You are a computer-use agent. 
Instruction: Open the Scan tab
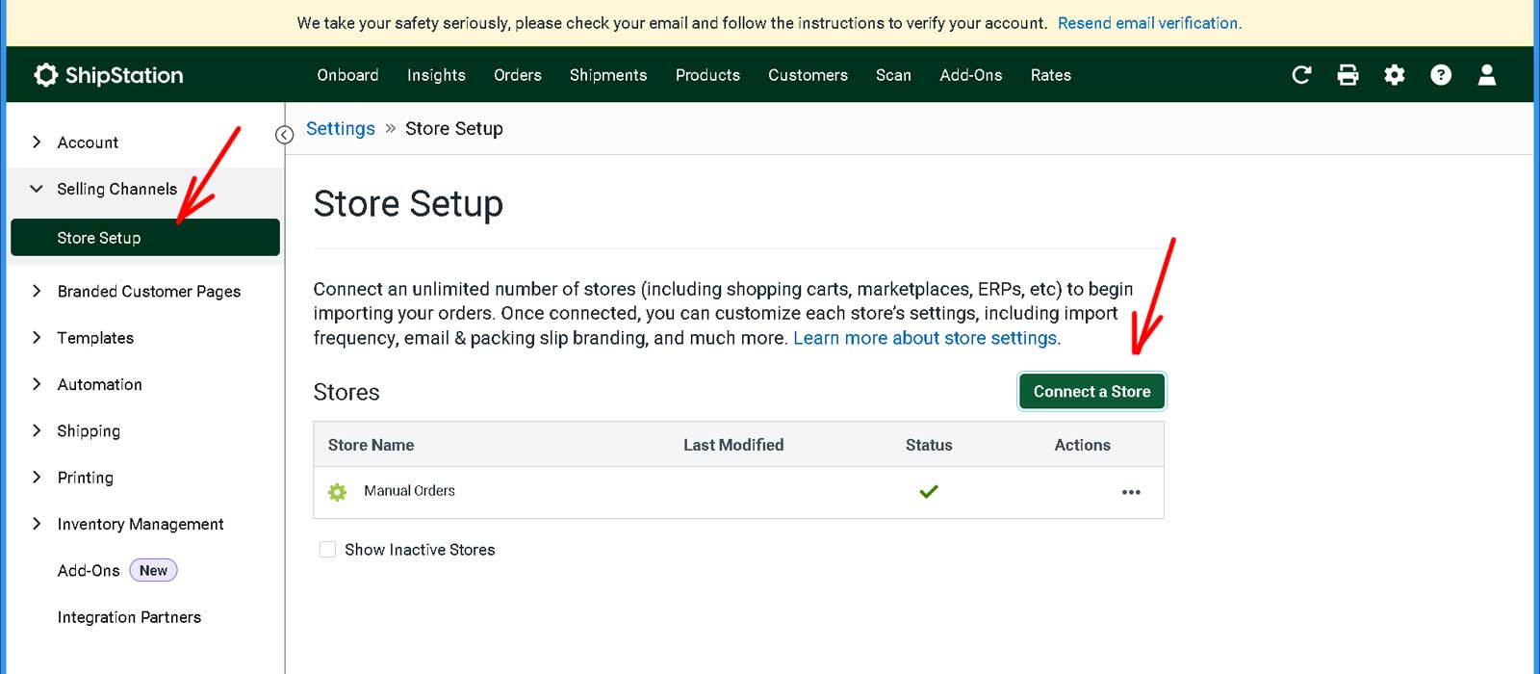tap(893, 75)
